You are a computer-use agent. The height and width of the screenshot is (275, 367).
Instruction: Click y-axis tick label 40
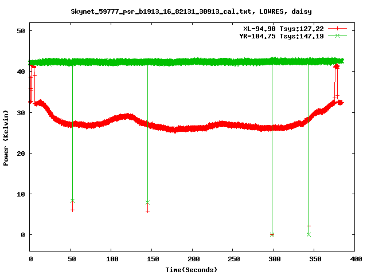click(21, 72)
